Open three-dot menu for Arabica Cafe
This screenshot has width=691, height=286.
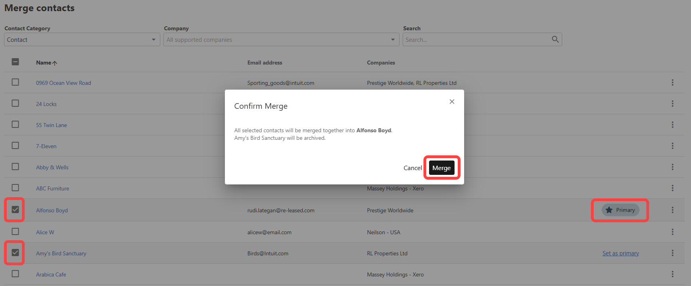click(672, 274)
